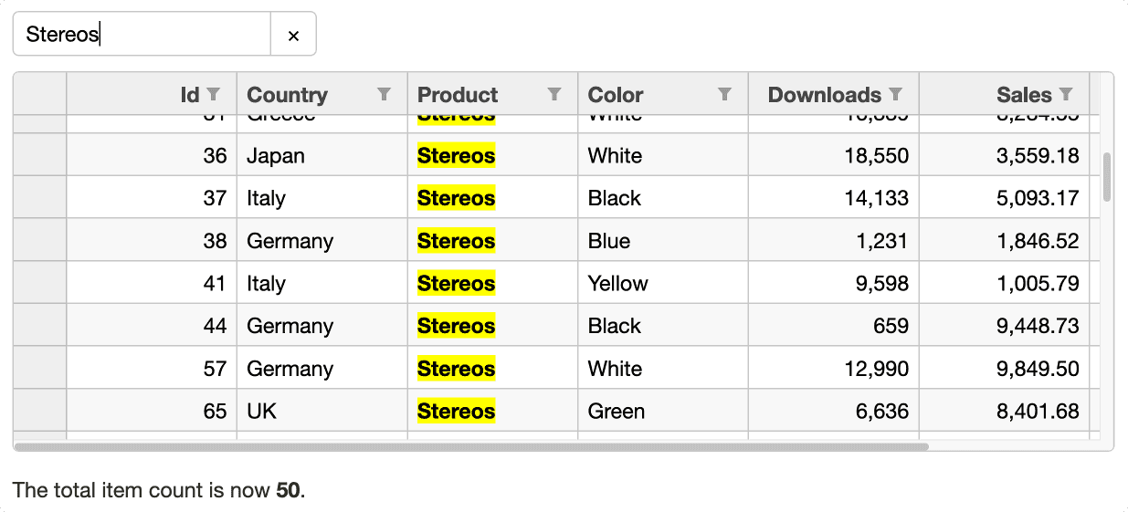The image size is (1128, 512).
Task: Click the horizontal scrollbar at grid bottom
Action: (470, 447)
